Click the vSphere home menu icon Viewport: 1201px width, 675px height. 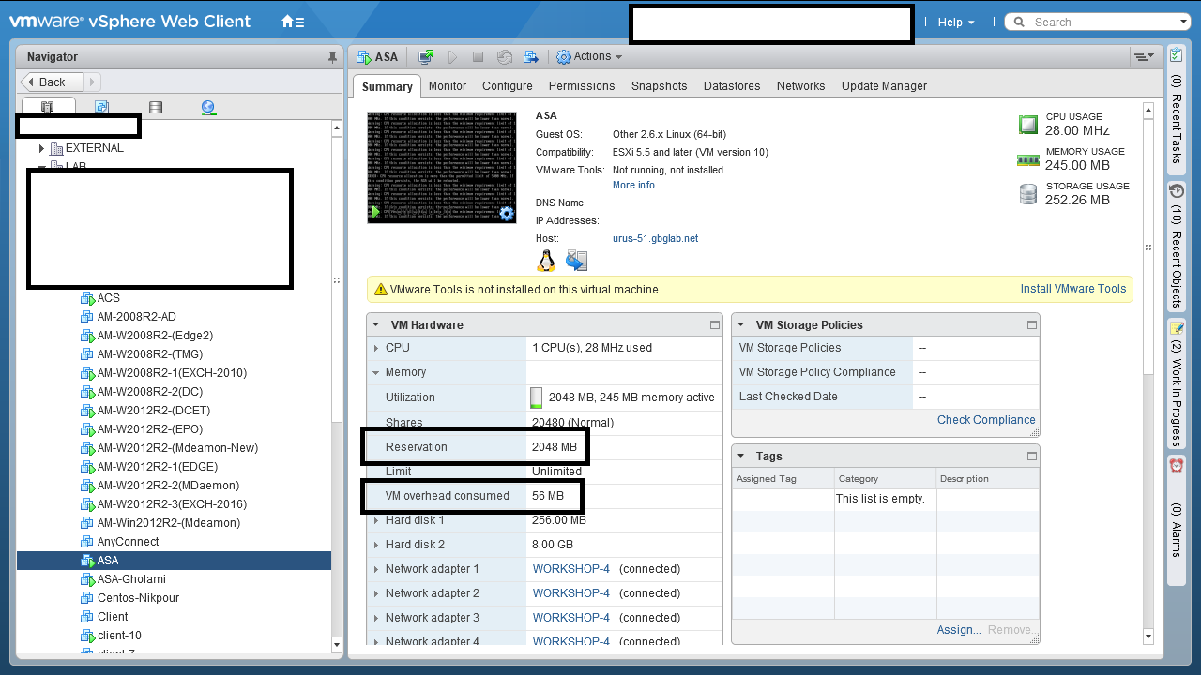tap(292, 22)
